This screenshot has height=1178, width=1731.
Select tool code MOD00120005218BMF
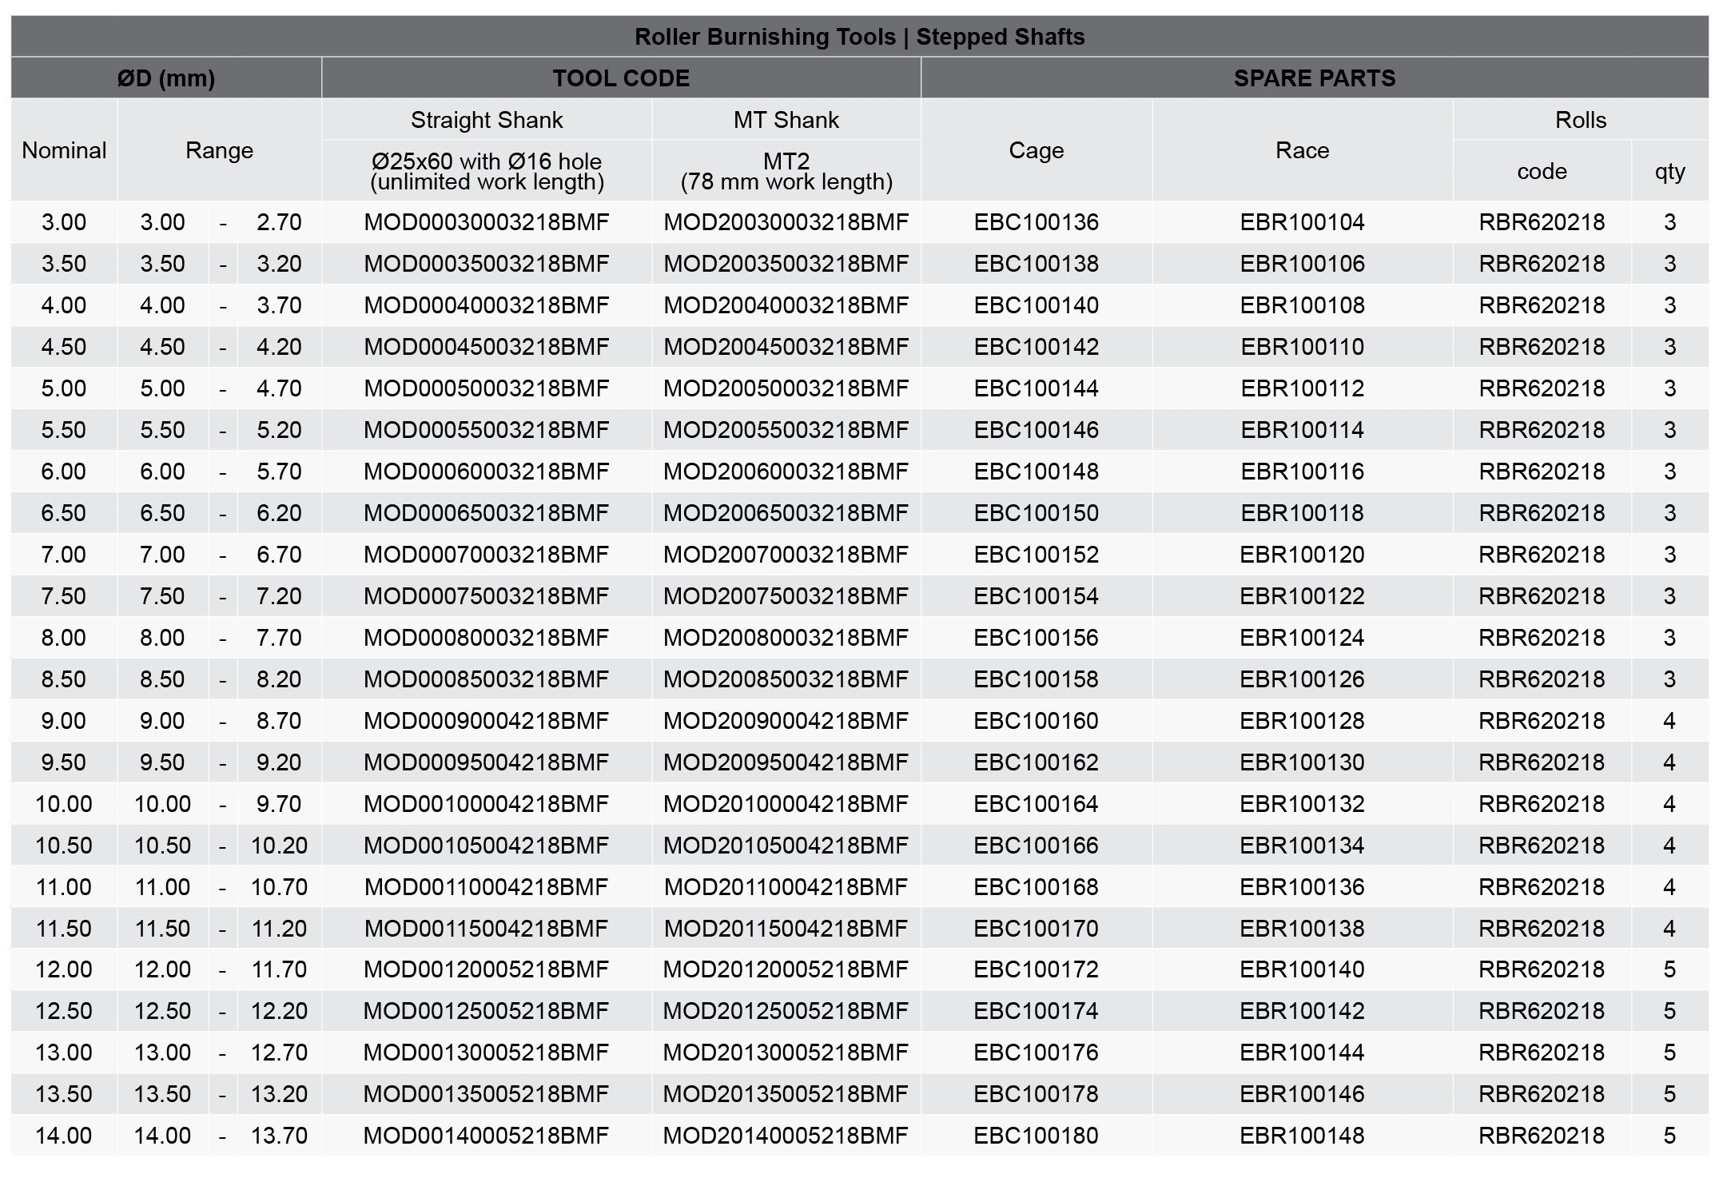click(487, 969)
